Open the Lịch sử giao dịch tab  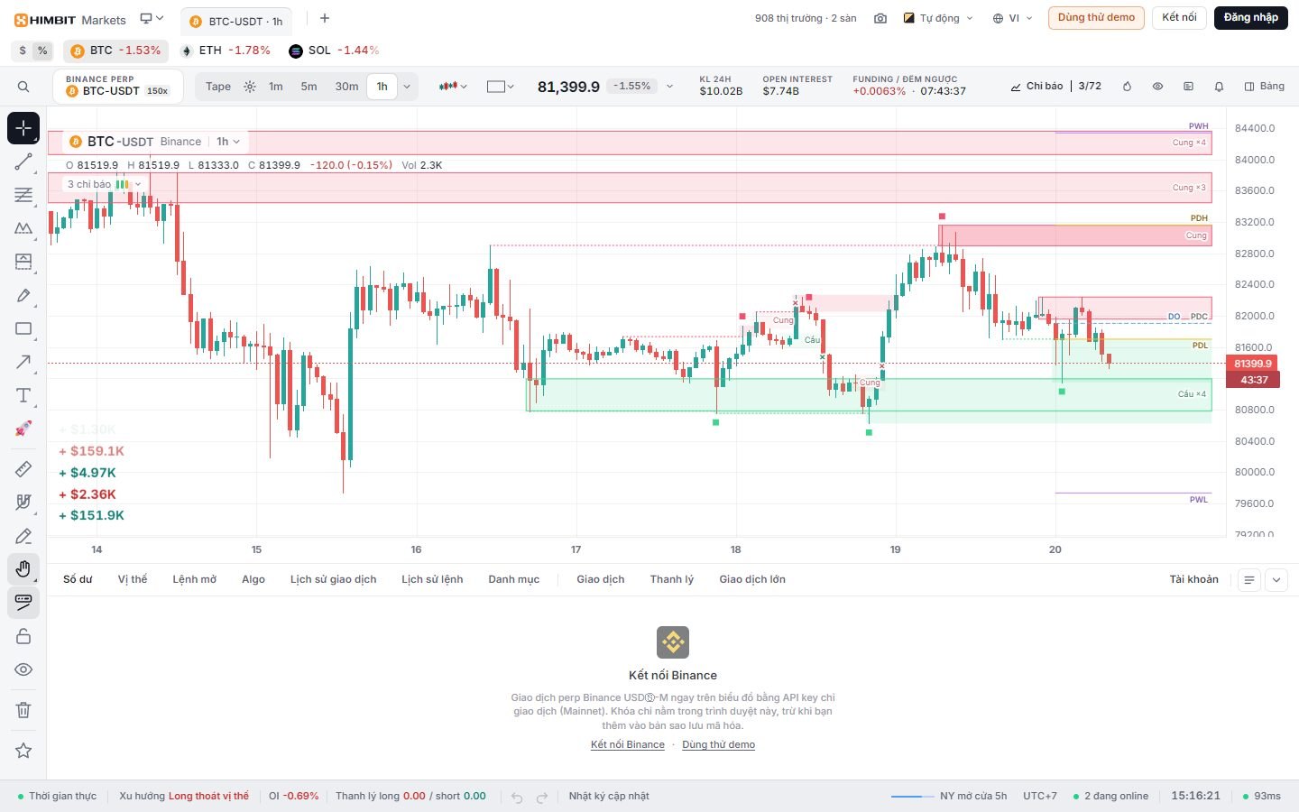tap(333, 579)
